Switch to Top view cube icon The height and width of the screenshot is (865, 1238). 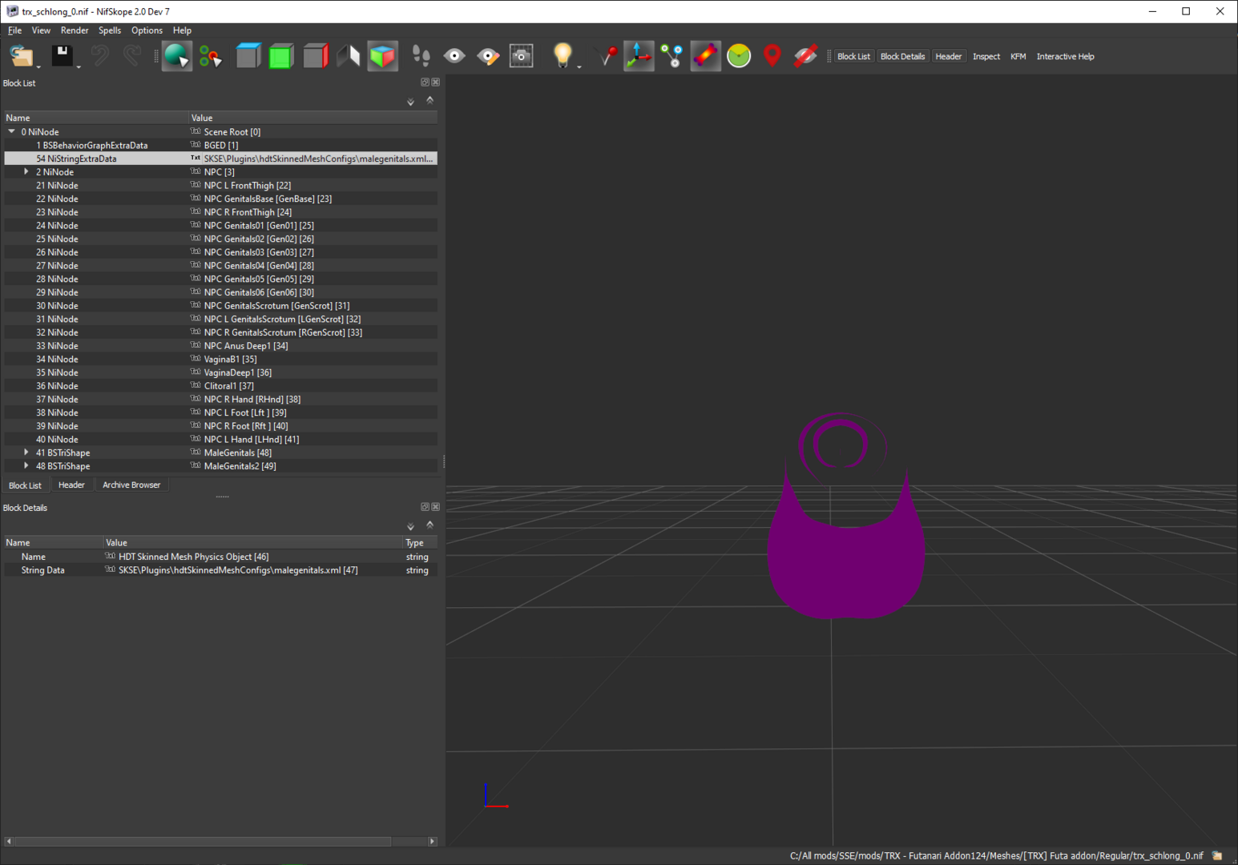pos(248,56)
